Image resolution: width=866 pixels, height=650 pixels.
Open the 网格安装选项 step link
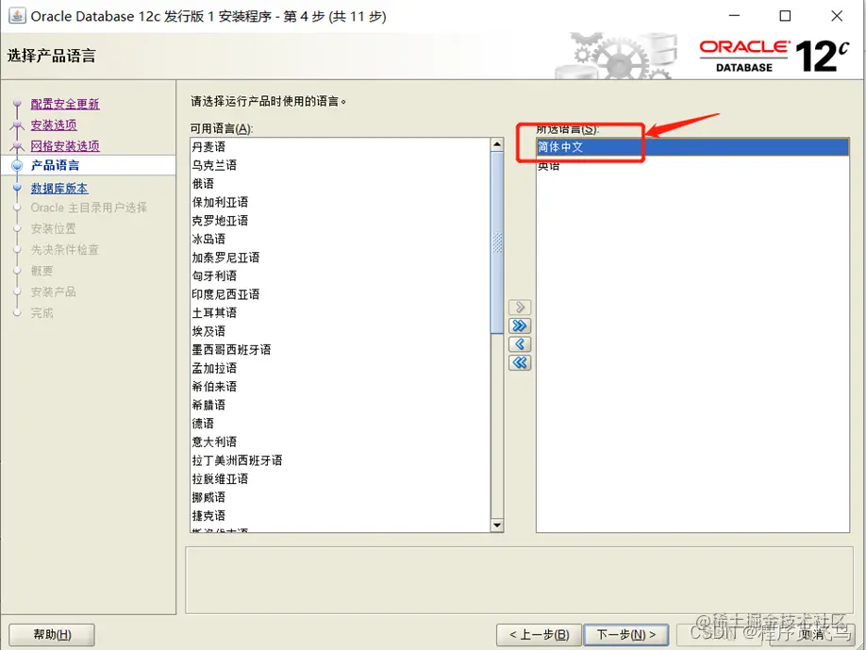pos(64,146)
